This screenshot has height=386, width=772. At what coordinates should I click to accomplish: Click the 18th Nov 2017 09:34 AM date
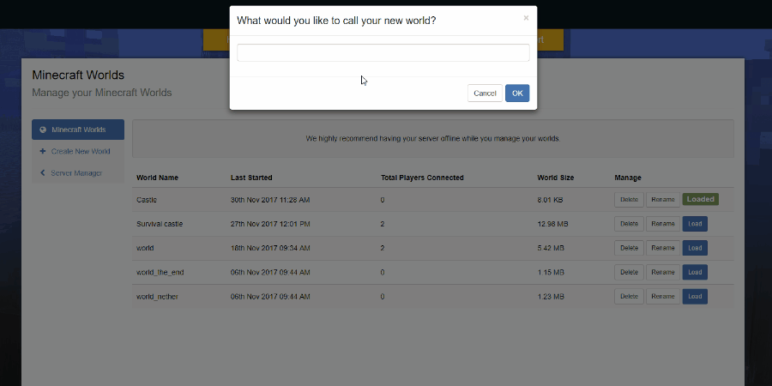click(x=270, y=248)
